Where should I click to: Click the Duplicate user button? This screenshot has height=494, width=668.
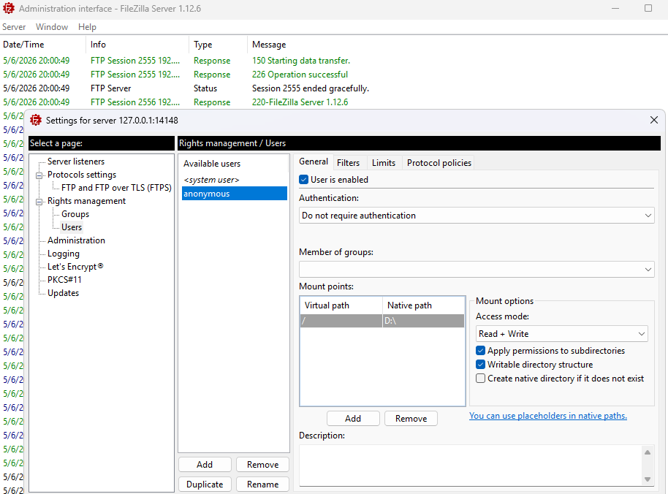click(205, 484)
